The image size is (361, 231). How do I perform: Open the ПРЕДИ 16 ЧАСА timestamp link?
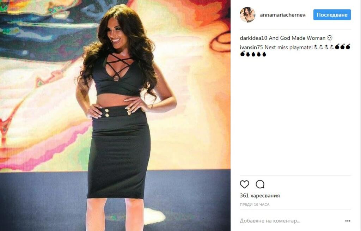255,205
